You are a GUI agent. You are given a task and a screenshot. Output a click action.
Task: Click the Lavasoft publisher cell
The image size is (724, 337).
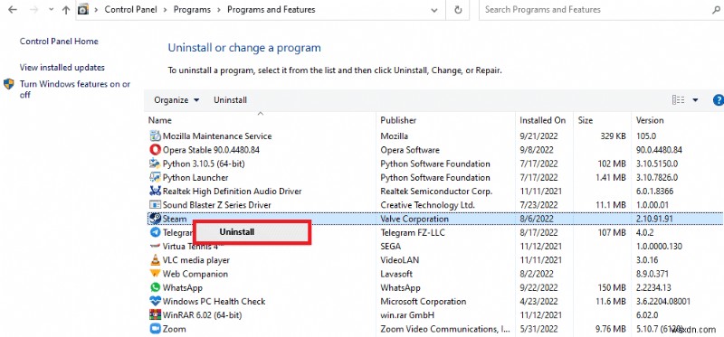(396, 274)
